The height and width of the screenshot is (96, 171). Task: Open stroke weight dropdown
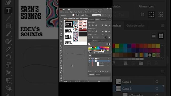(91, 15)
